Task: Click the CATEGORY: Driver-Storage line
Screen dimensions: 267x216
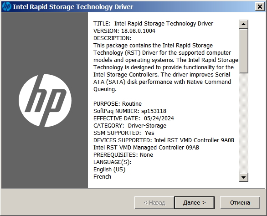Action: [129, 126]
